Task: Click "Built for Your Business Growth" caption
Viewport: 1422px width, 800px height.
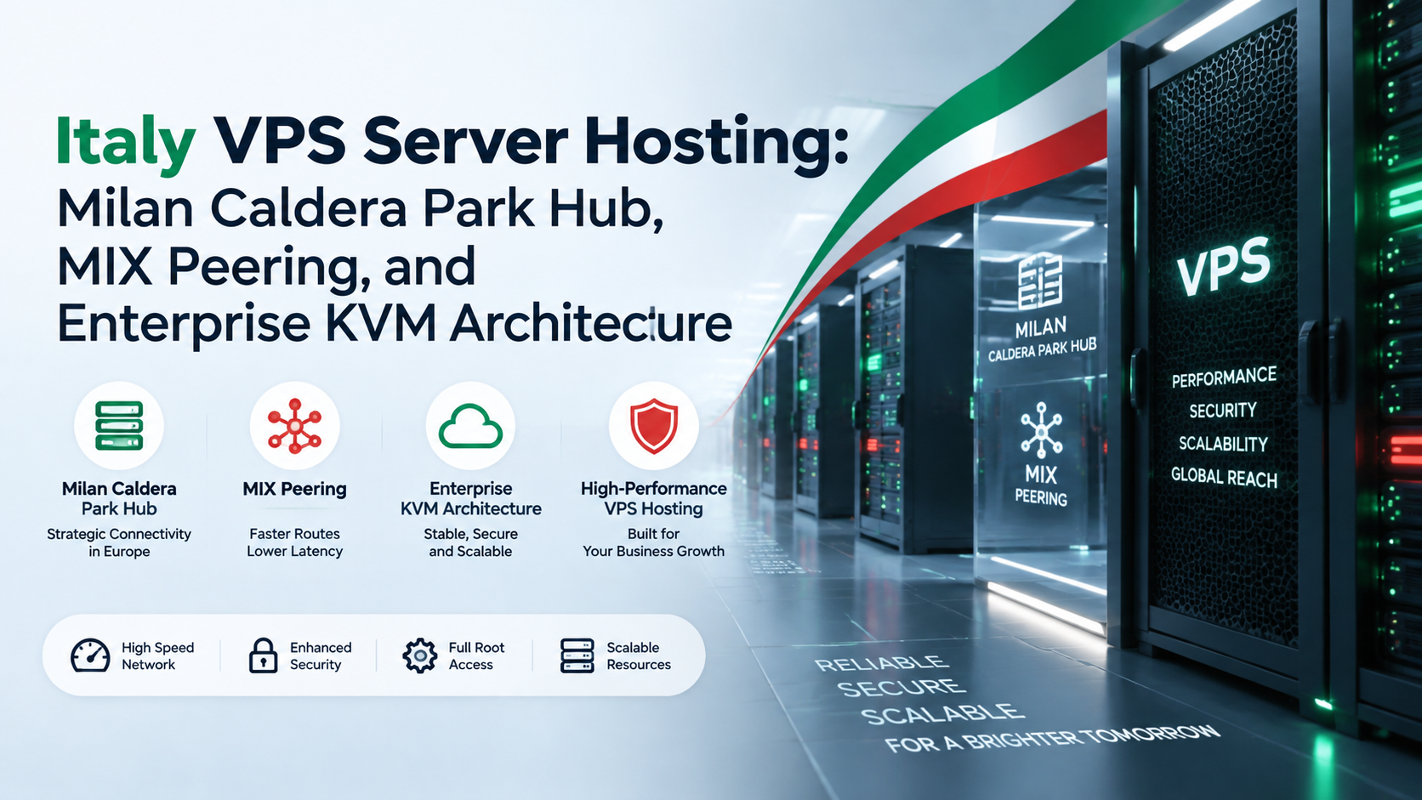Action: pyautogui.click(x=653, y=542)
